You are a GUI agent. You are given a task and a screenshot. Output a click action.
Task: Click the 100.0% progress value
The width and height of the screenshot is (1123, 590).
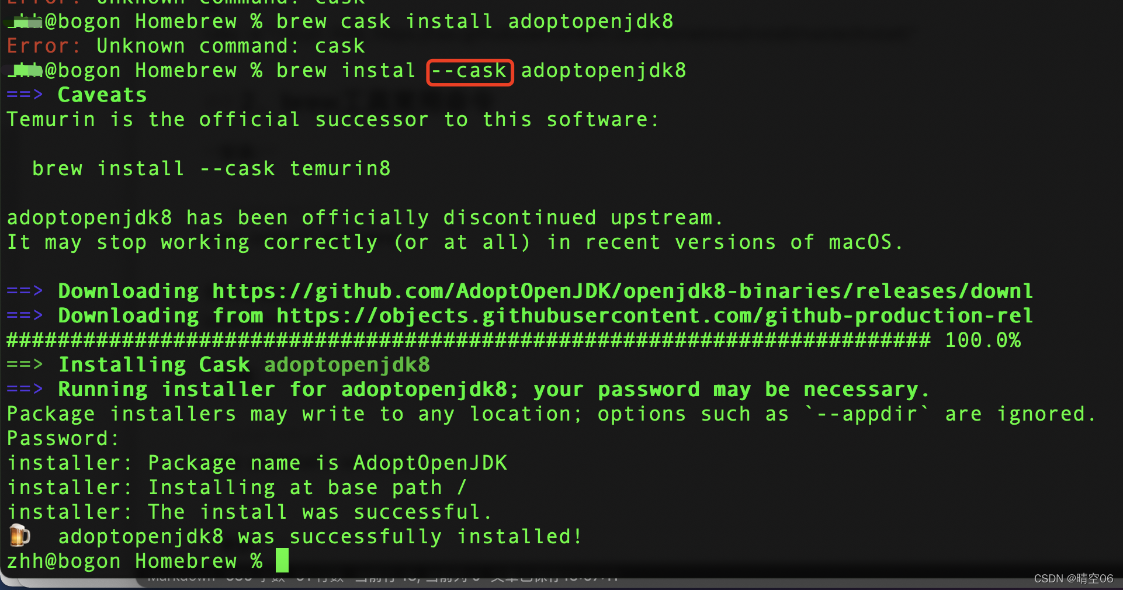pyautogui.click(x=983, y=340)
